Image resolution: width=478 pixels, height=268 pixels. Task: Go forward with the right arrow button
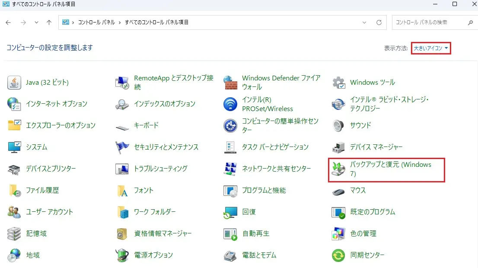coord(23,22)
